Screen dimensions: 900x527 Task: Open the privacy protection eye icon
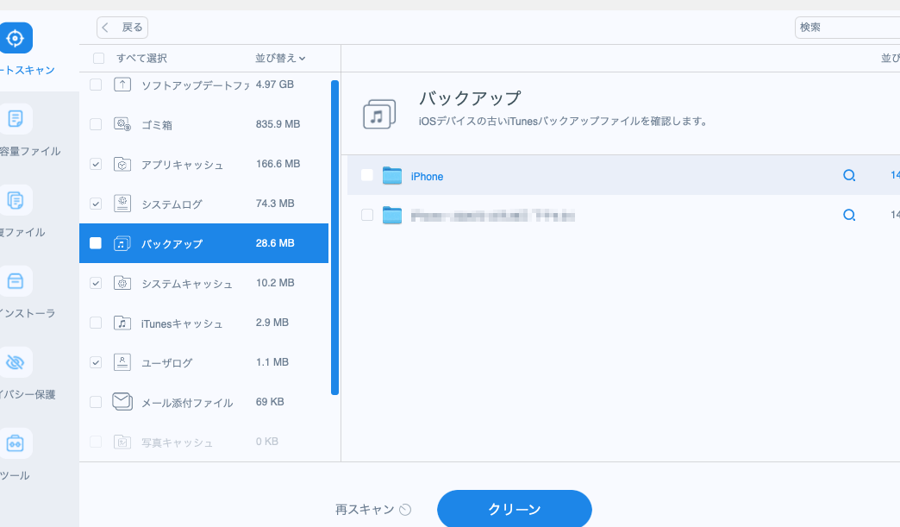click(x=16, y=362)
